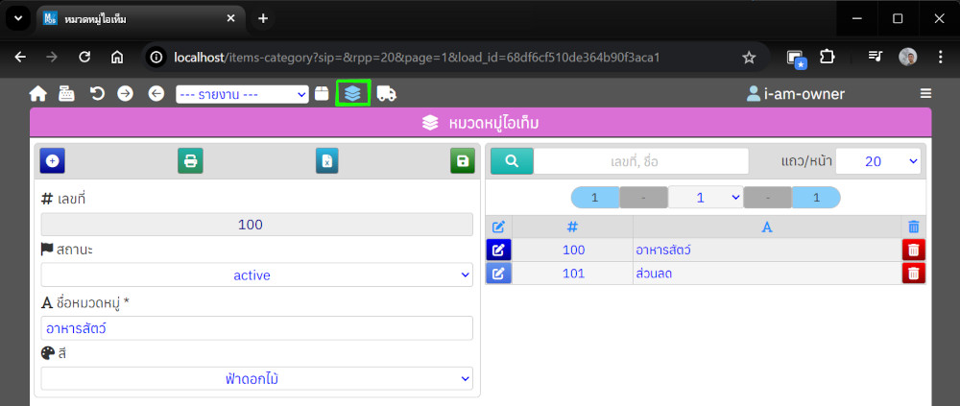The width and height of the screenshot is (960, 406).
Task: Print the category list
Action: click(190, 161)
